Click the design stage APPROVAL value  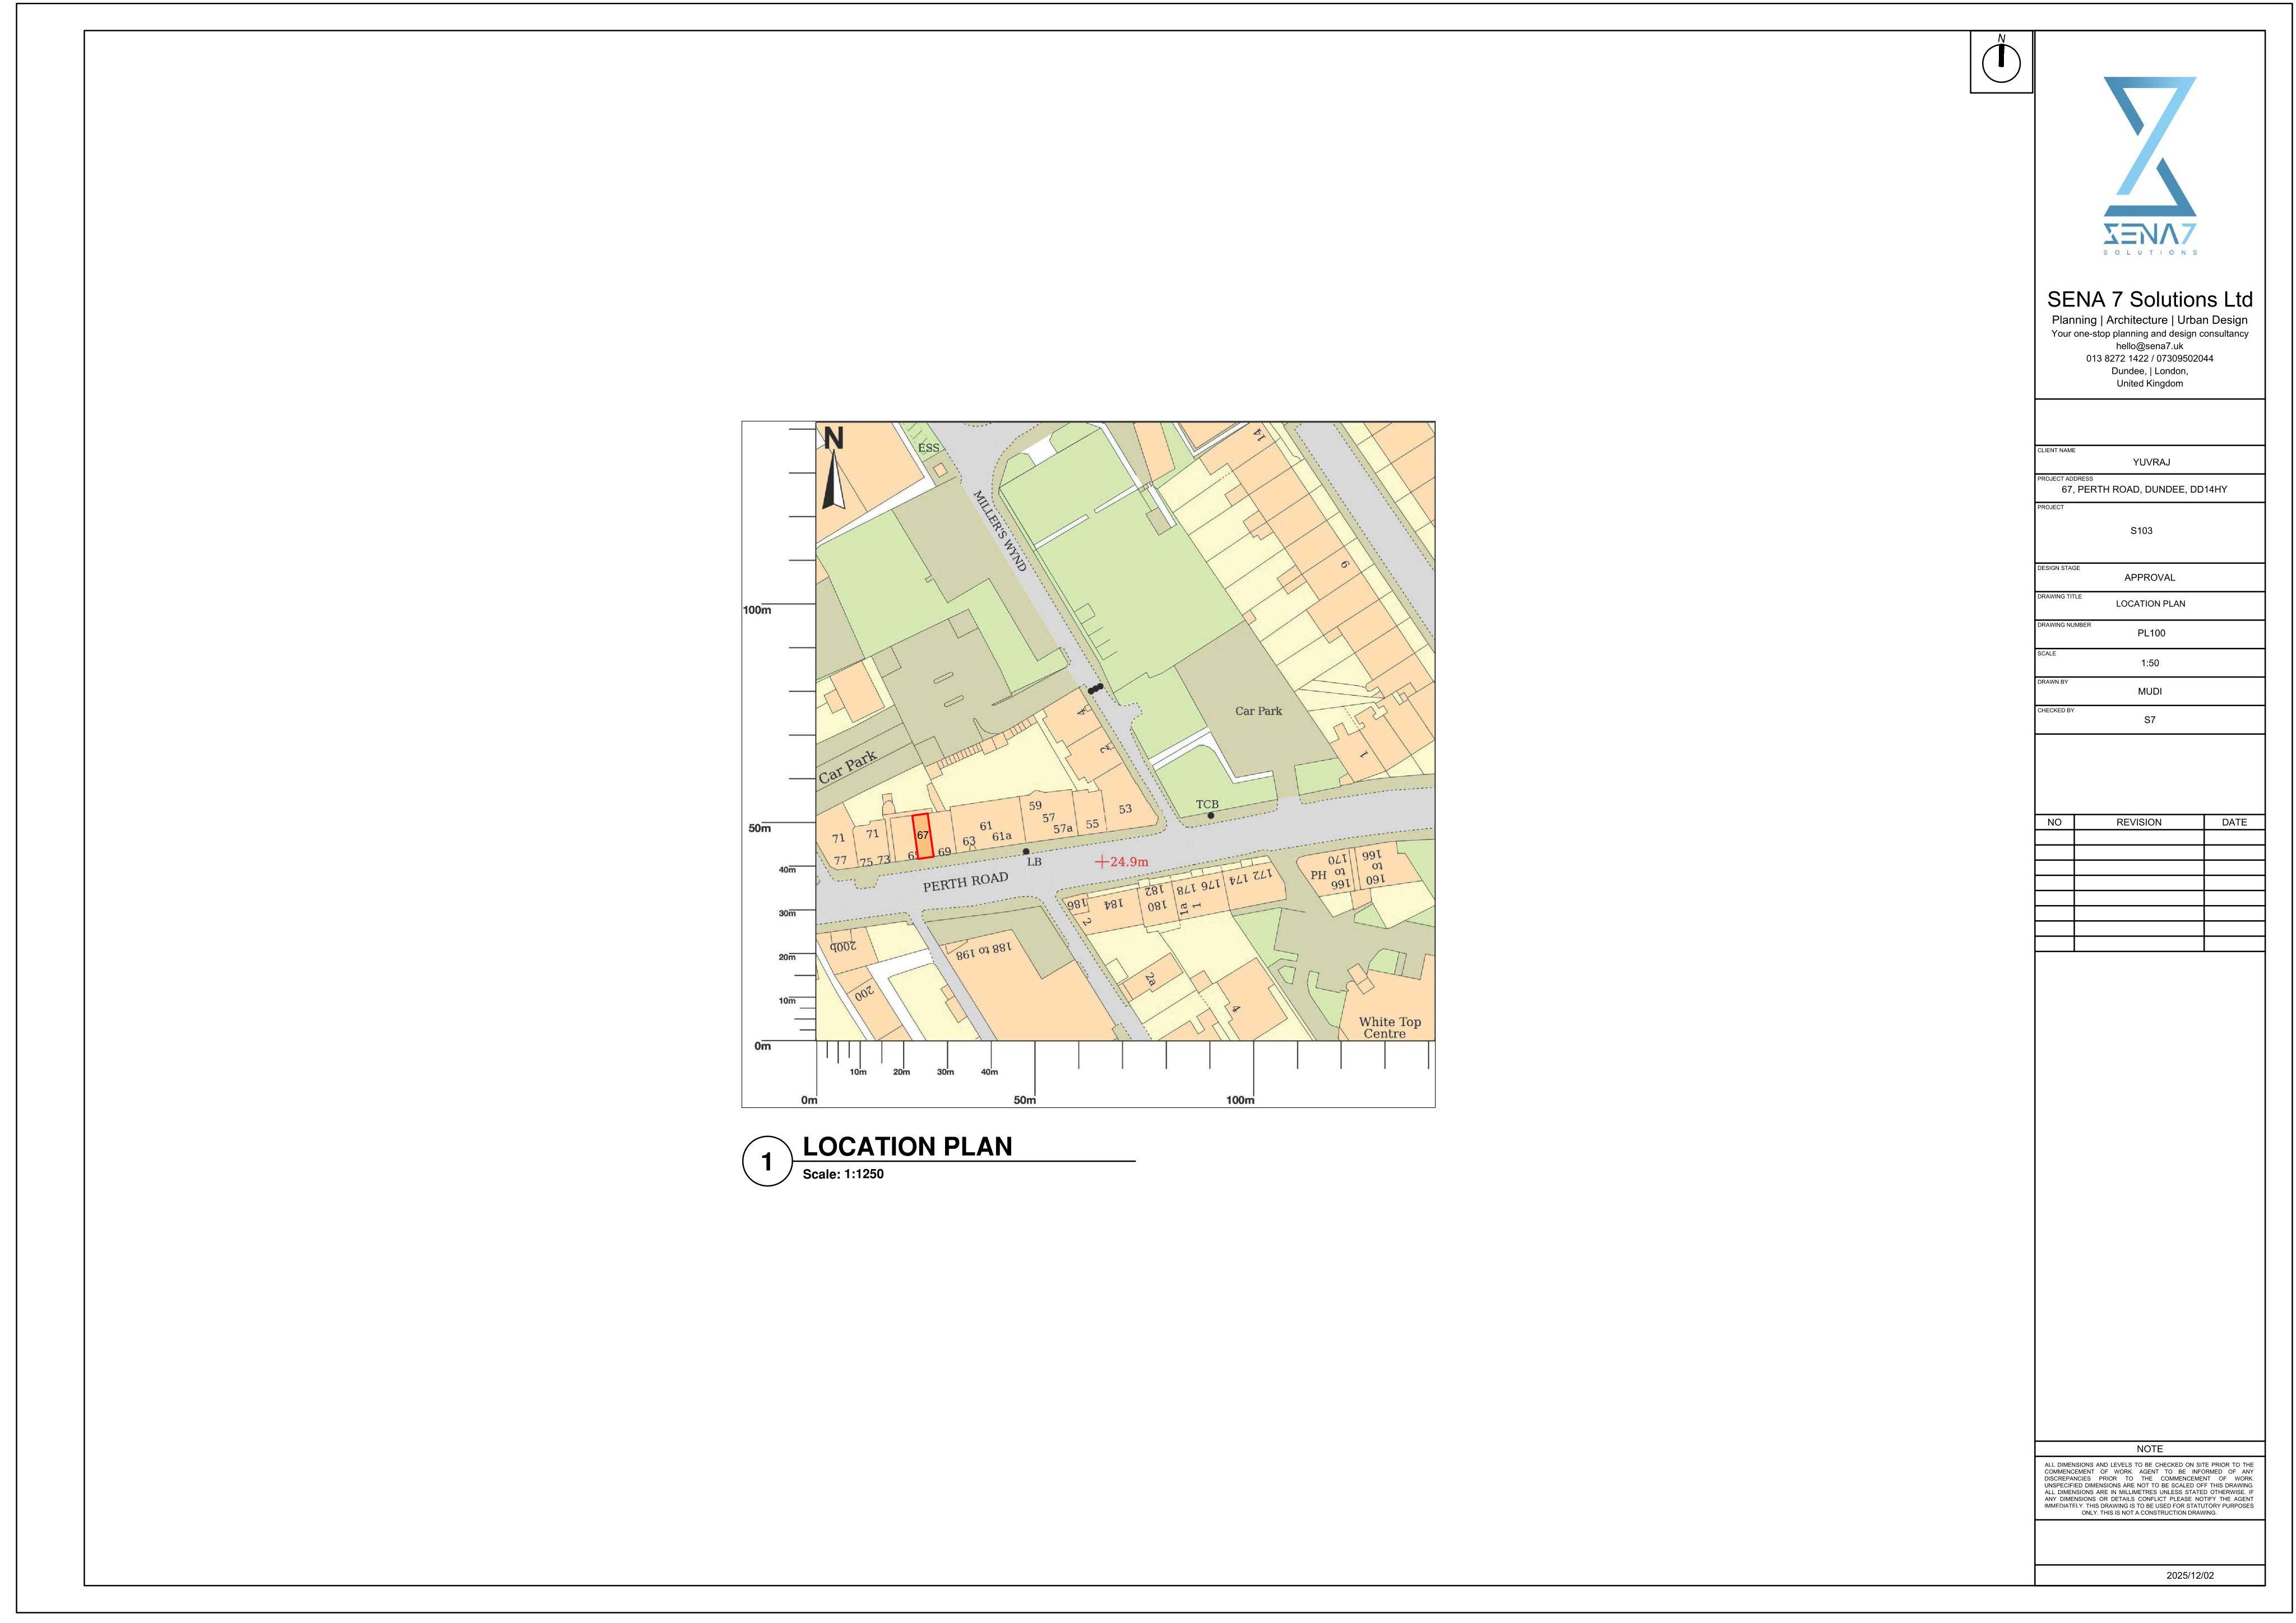pyautogui.click(x=2150, y=578)
